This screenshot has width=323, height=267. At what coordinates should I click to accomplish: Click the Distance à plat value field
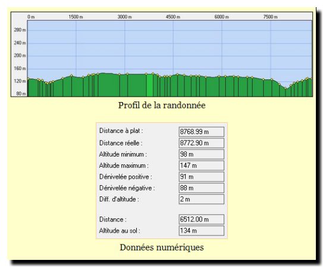pos(202,132)
